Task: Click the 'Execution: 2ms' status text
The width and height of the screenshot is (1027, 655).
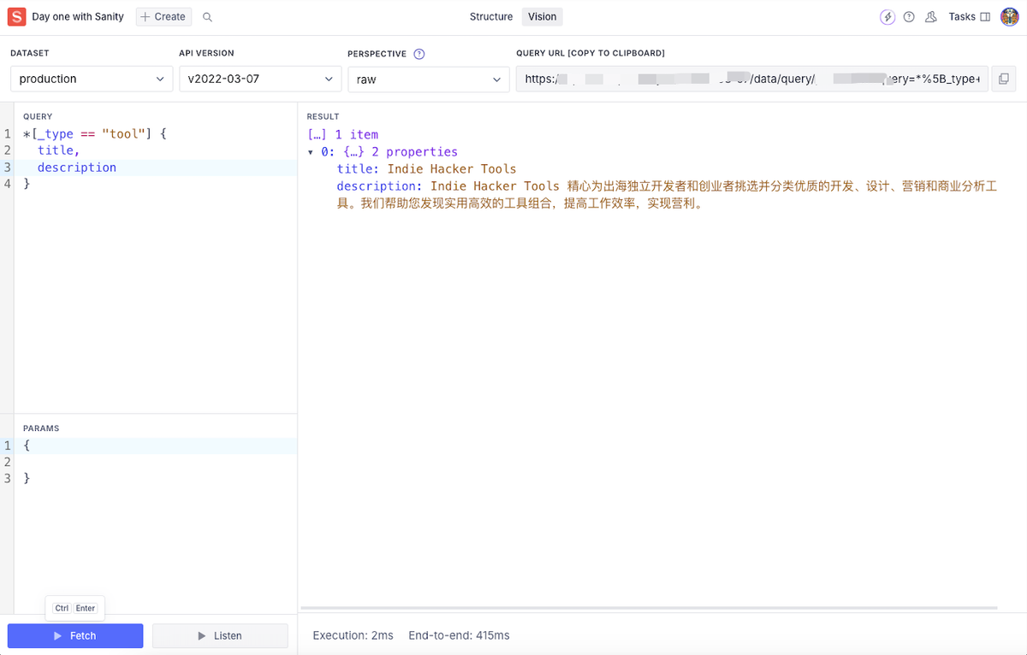Action: click(353, 635)
